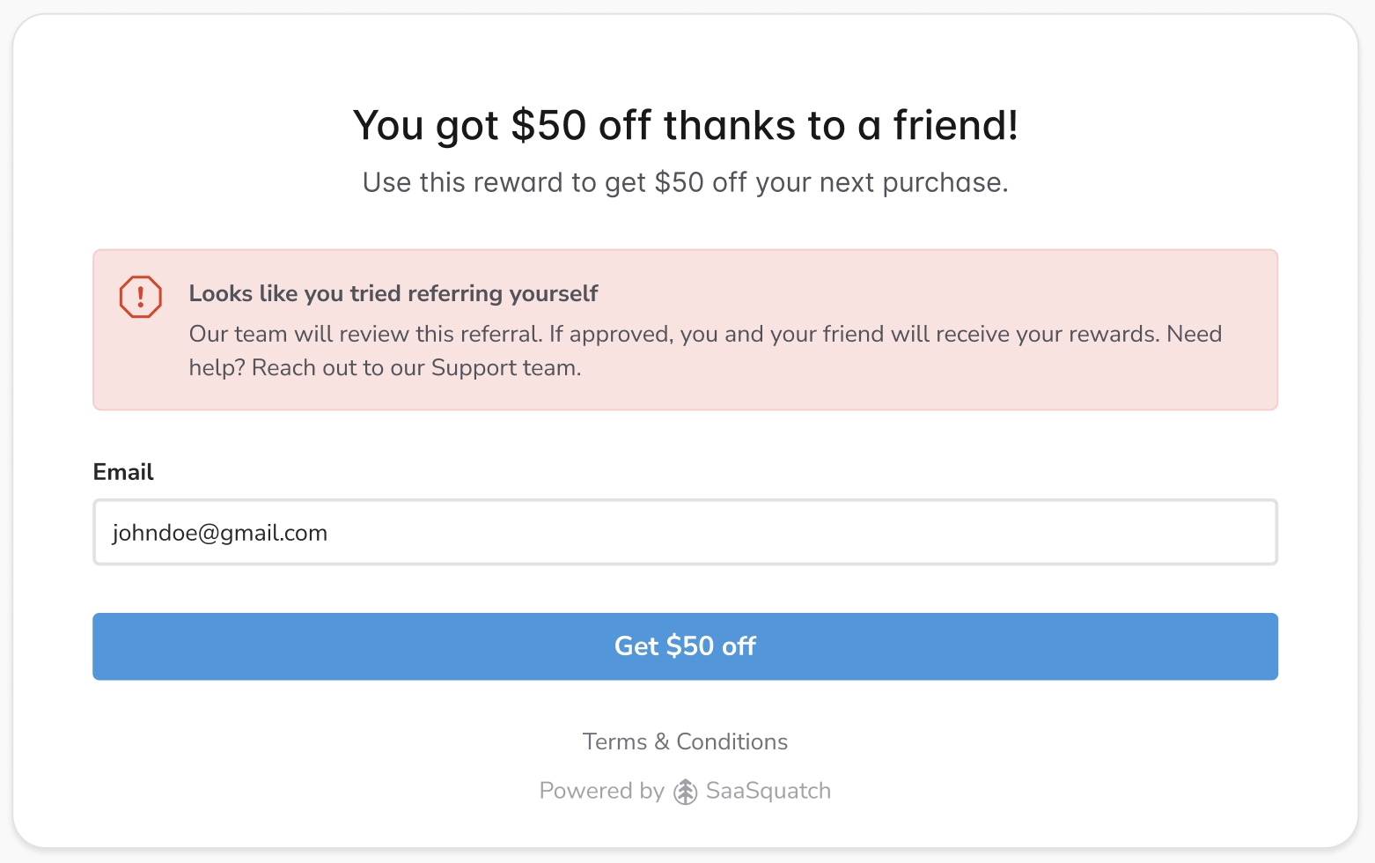Open the Terms & Conditions link
Screen dimensions: 1375x863
pyautogui.click(x=685, y=741)
